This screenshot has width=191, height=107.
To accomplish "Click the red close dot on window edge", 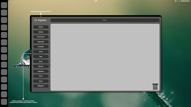I will point(31,56).
